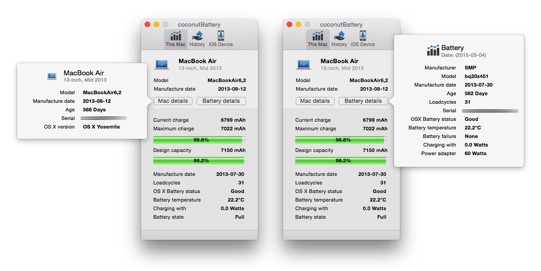Click 'Full' battery state in right window
The width and height of the screenshot is (541, 271).
point(382,217)
